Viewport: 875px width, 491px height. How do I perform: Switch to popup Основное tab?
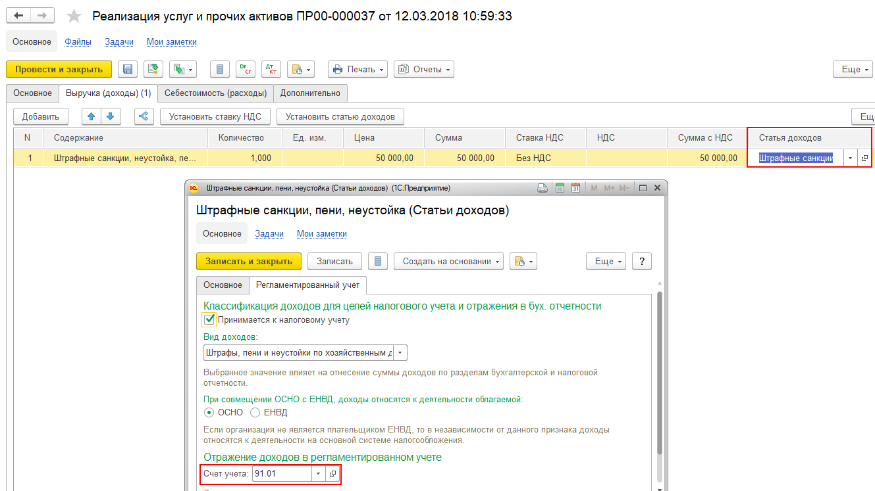pyautogui.click(x=223, y=285)
